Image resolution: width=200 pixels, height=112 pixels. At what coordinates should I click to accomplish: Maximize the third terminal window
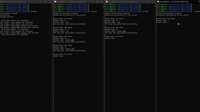point(148,2)
